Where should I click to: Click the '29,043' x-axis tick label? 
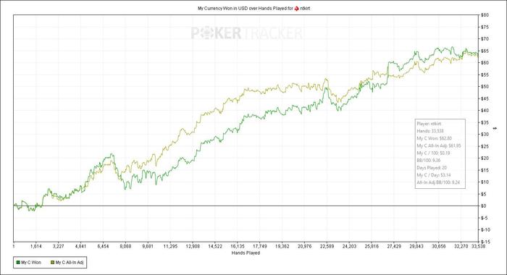point(416,247)
